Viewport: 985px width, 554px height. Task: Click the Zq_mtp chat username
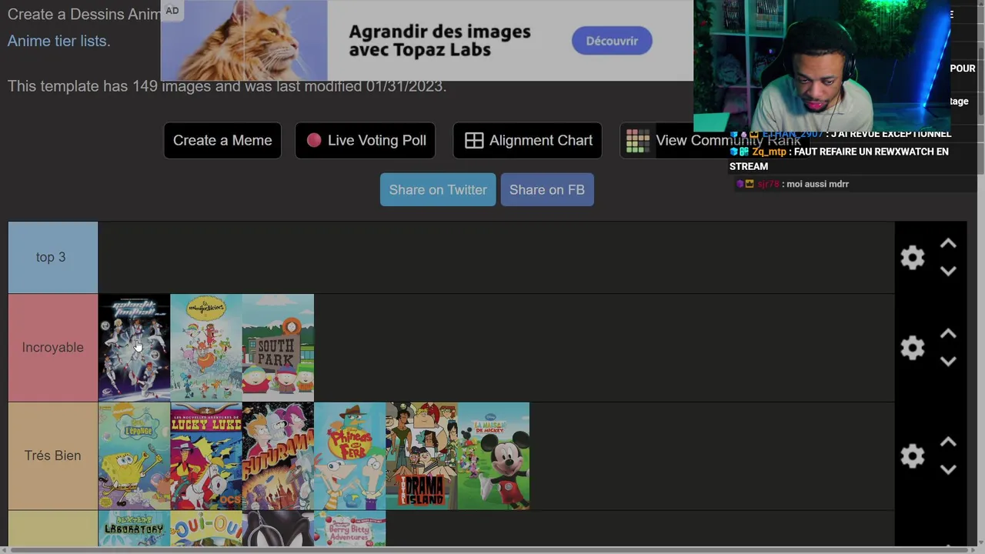tap(769, 152)
